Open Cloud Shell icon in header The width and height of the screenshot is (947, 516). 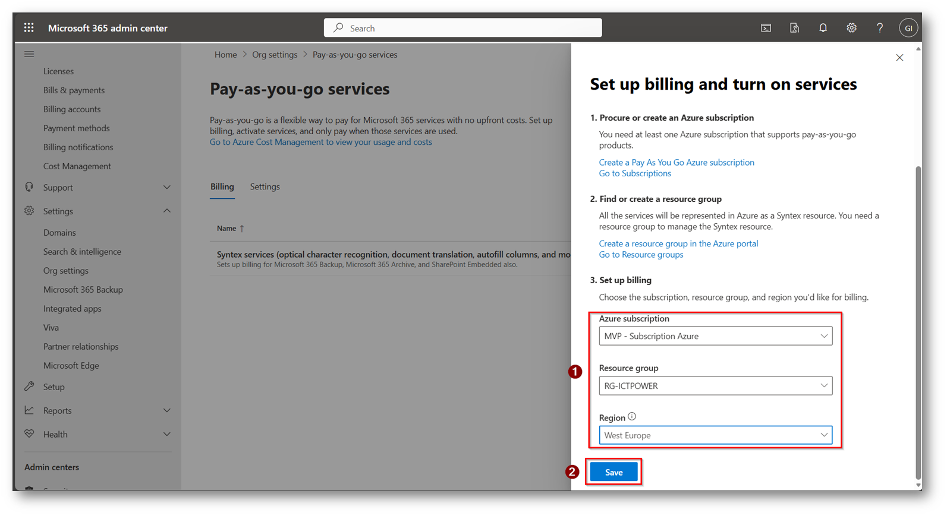766,28
